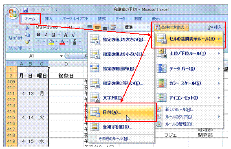This screenshot has width=231, height=149.
Task: Open the ホーム ribbon tab
Action: (30, 19)
